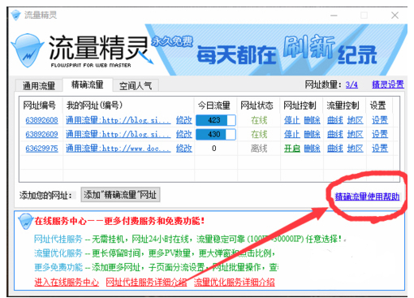Open 流量优化服务详细介绍 link
414x298 pixels.
(x=234, y=283)
